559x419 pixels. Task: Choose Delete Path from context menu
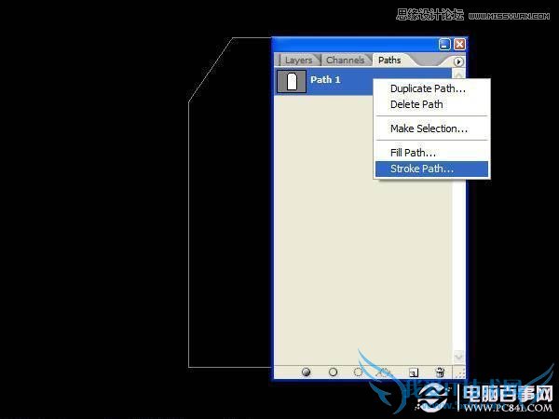(432, 104)
